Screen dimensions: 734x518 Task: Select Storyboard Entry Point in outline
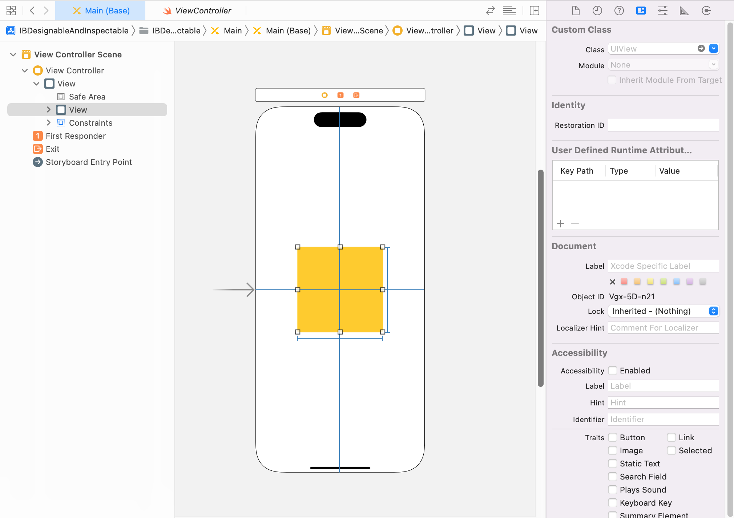(x=89, y=162)
